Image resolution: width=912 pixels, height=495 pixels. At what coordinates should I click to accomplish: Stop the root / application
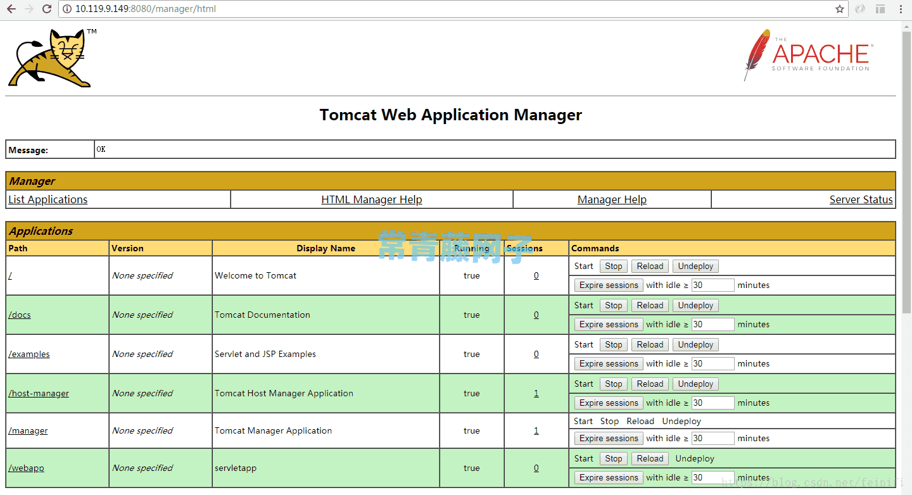(x=614, y=266)
